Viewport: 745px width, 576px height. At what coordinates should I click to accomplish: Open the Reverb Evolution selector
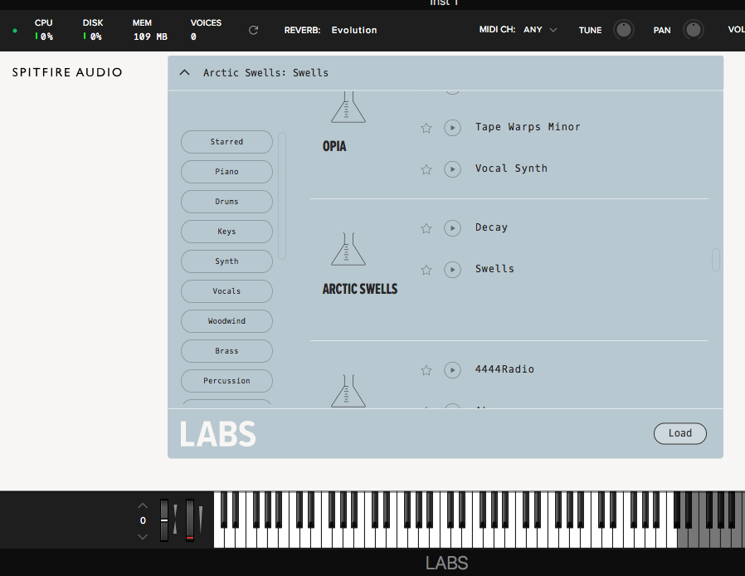pyautogui.click(x=353, y=29)
